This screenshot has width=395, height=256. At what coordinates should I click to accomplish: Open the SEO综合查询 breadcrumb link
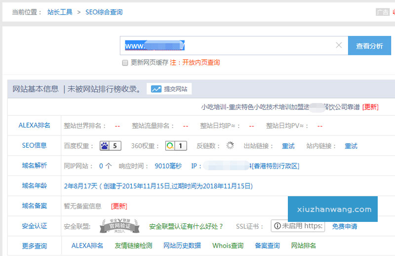[104, 12]
